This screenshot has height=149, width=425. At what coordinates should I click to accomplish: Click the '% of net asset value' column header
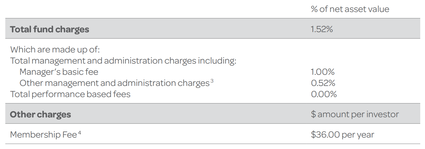(350, 9)
